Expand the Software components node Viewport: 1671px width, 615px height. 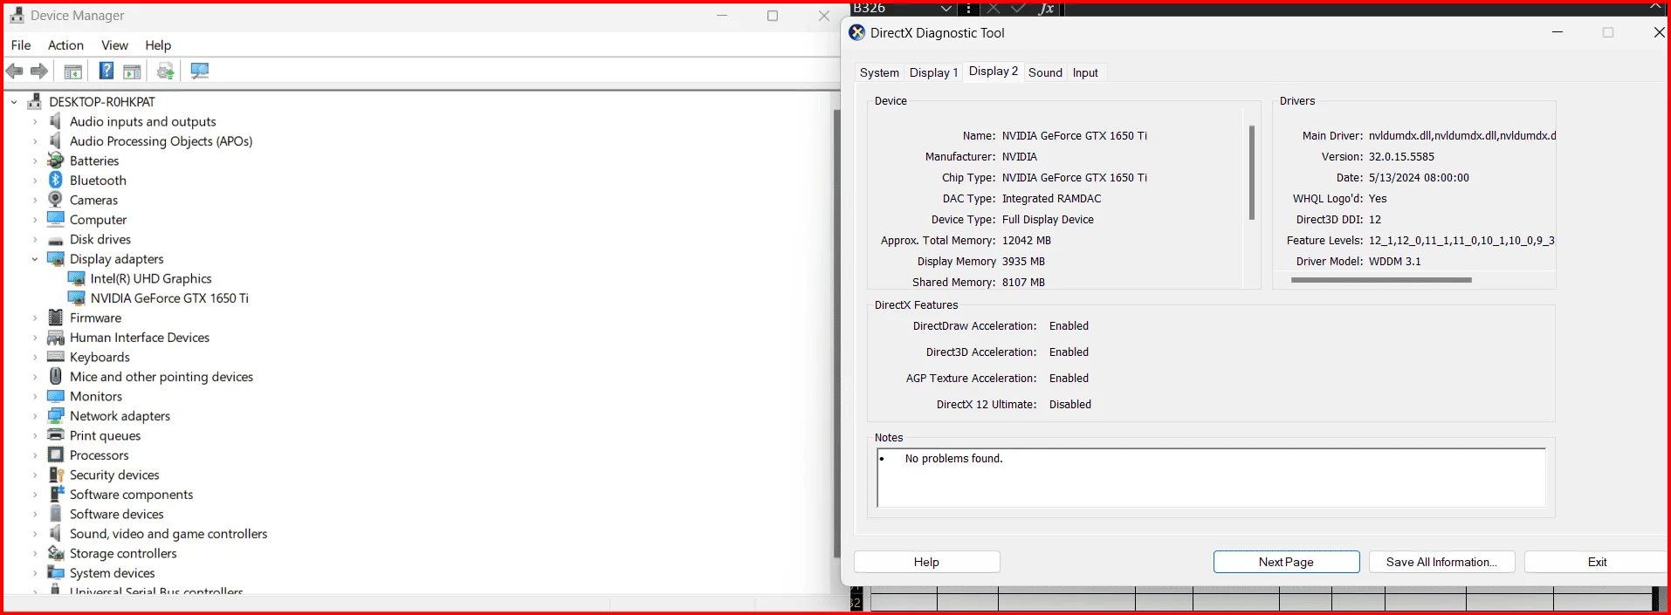click(x=35, y=495)
